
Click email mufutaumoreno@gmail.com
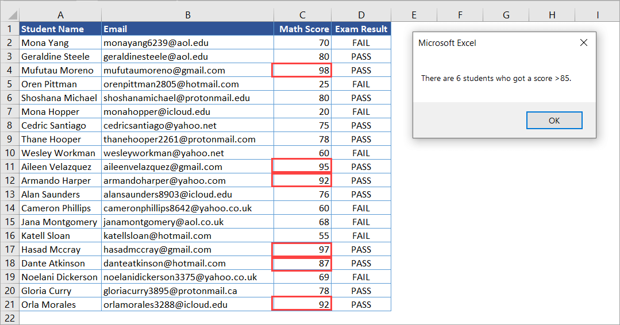point(187,70)
